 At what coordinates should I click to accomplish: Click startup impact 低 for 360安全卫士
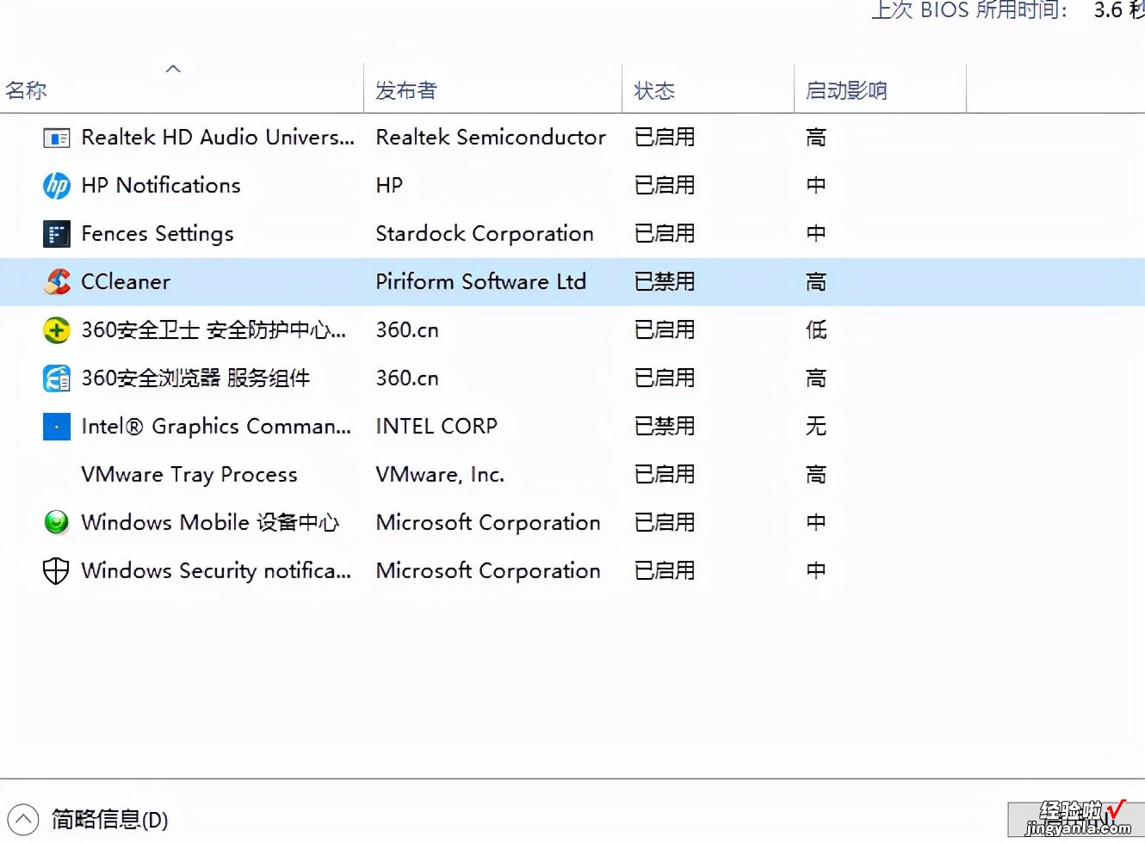816,330
